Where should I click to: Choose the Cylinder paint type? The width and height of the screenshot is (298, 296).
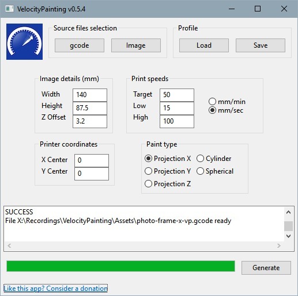point(214,159)
